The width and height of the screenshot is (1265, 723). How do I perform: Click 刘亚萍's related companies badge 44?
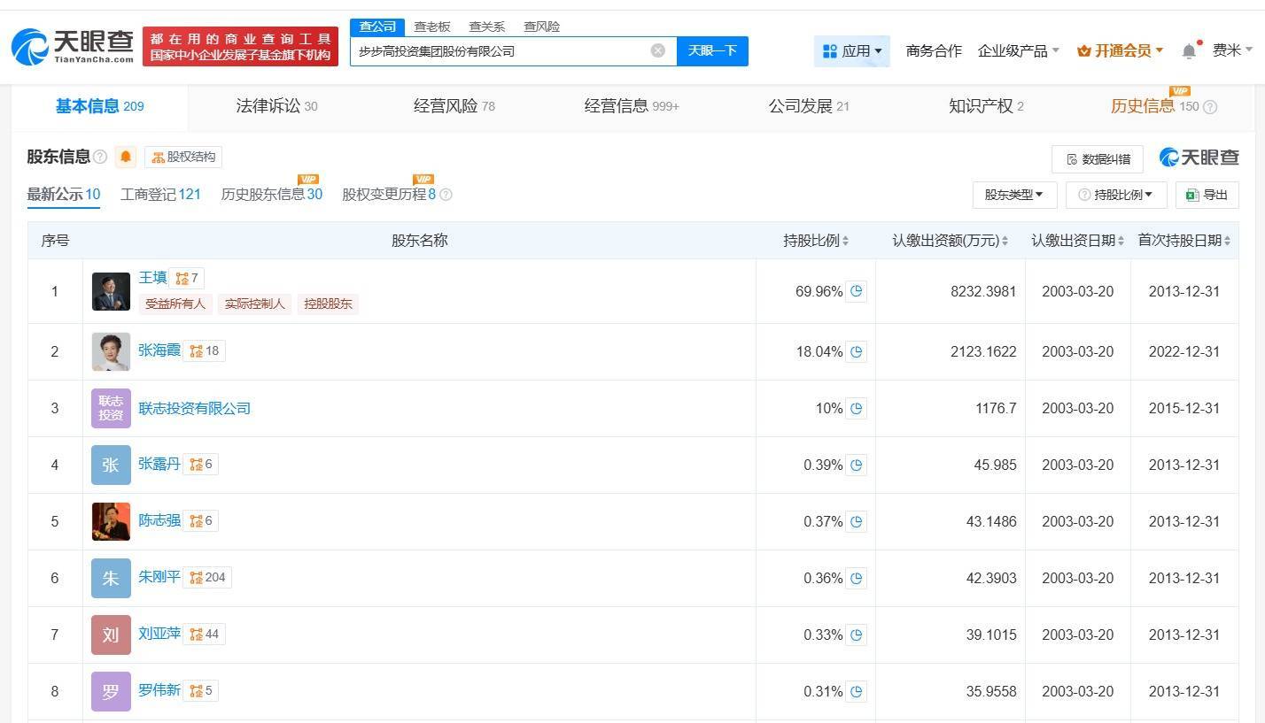tap(205, 634)
